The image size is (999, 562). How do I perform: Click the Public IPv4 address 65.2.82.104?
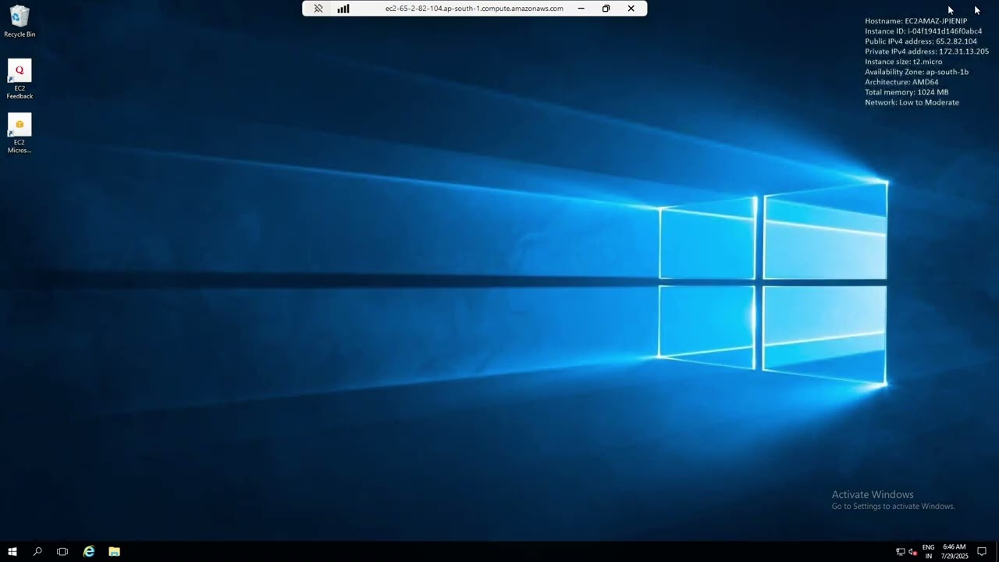coord(921,41)
